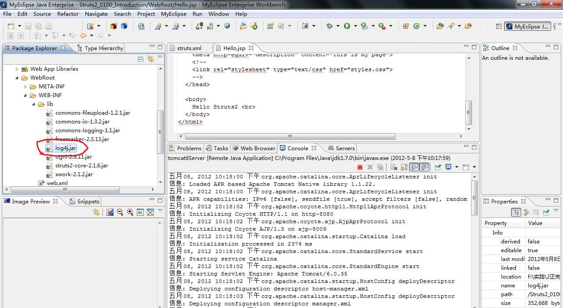Select struts2-core-2.1.6.jar in the tree
The width and height of the screenshot is (563, 308).
(81, 166)
